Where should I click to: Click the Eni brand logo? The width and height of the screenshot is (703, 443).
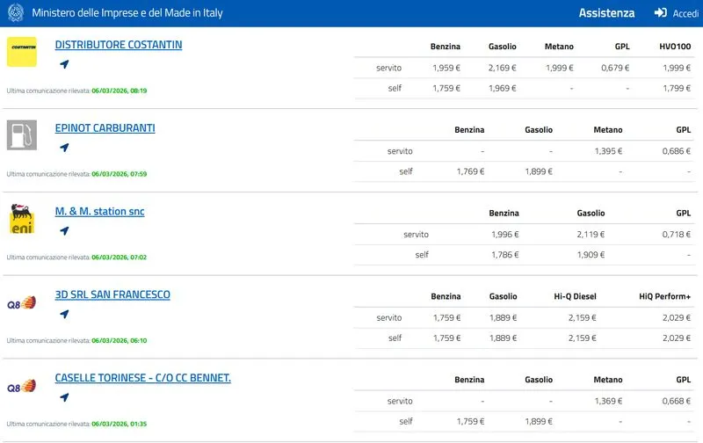(22, 219)
